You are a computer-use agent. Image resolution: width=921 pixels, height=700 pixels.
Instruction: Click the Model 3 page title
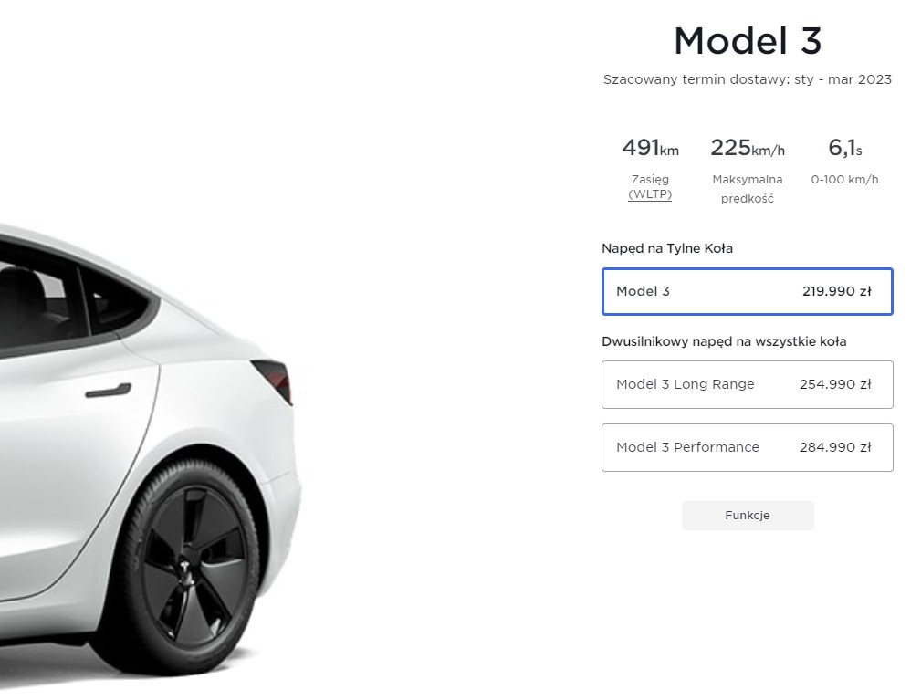coord(747,40)
